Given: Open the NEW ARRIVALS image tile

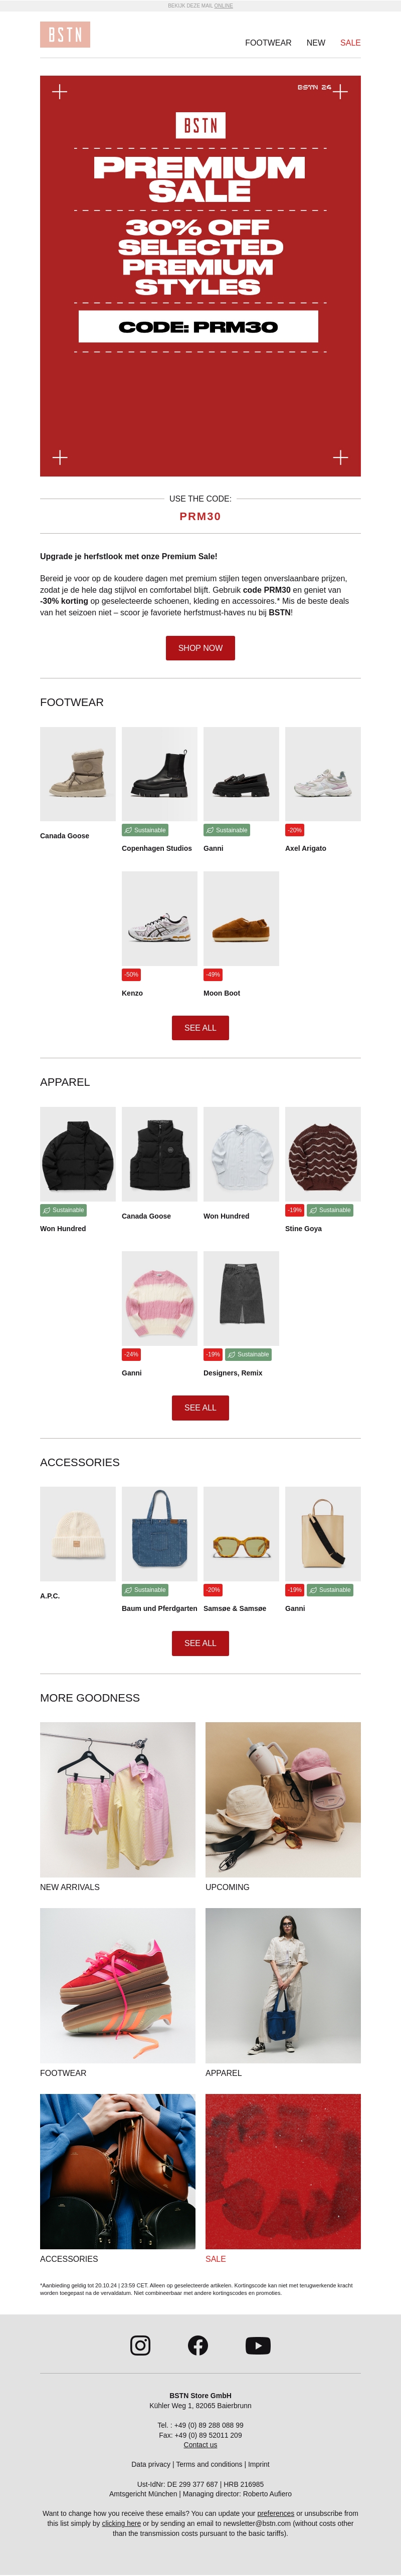Looking at the screenshot, I should click(x=118, y=1799).
